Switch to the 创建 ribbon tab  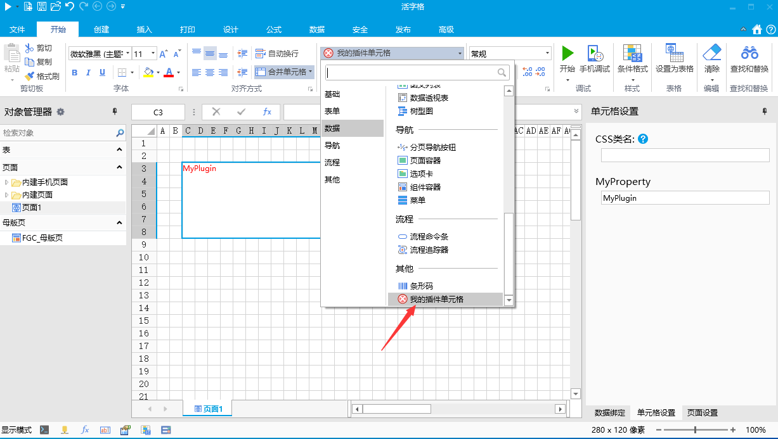coord(101,30)
